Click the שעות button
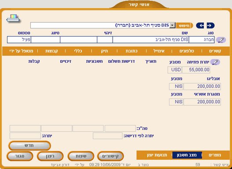 coord(81,156)
